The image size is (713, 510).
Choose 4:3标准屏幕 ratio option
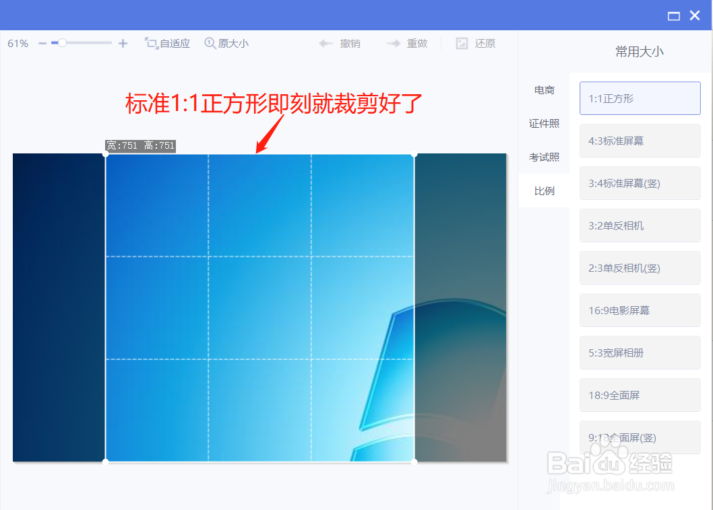click(640, 141)
